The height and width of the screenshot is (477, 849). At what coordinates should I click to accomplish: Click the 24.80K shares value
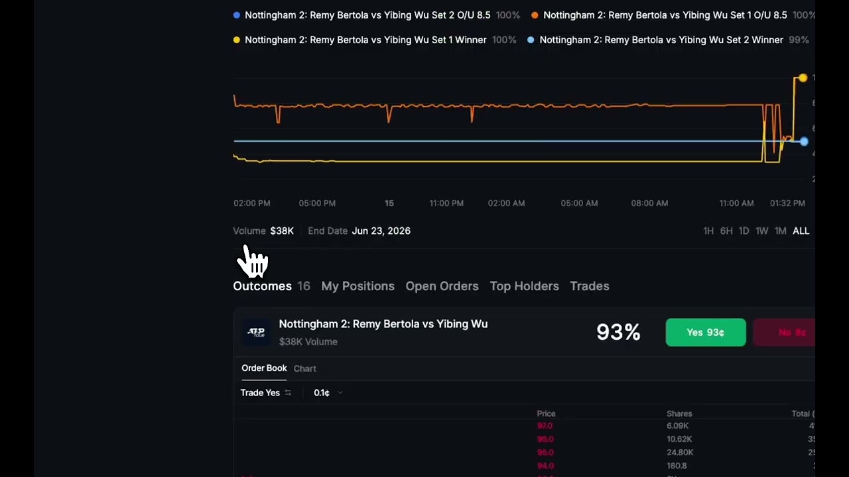click(x=680, y=452)
